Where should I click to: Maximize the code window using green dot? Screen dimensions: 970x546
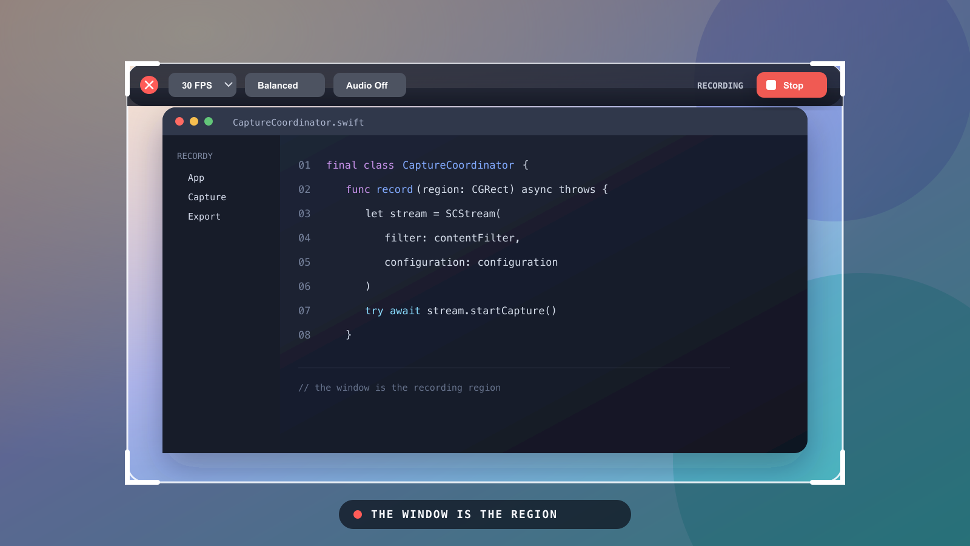[x=209, y=121]
